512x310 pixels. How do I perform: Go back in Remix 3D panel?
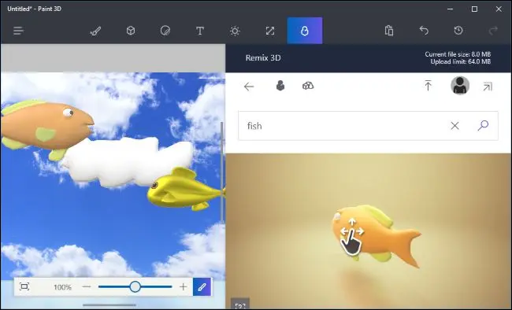249,87
